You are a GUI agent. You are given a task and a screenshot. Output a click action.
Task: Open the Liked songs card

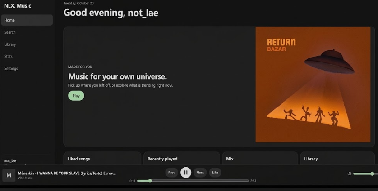point(102,159)
